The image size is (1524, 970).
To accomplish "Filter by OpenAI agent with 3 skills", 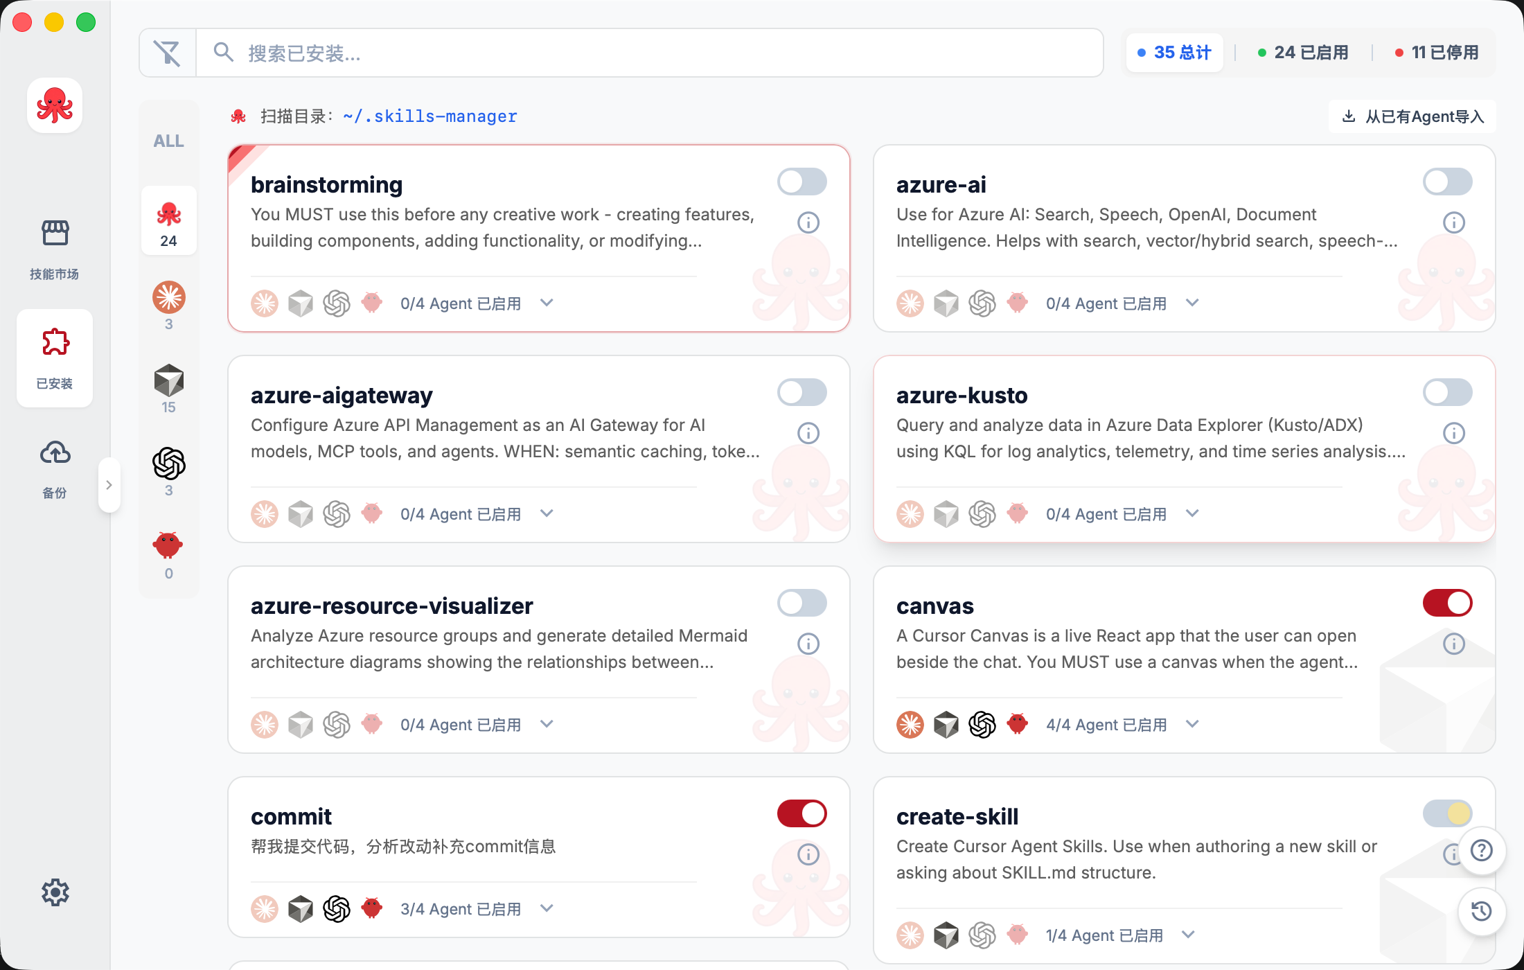I will (169, 471).
